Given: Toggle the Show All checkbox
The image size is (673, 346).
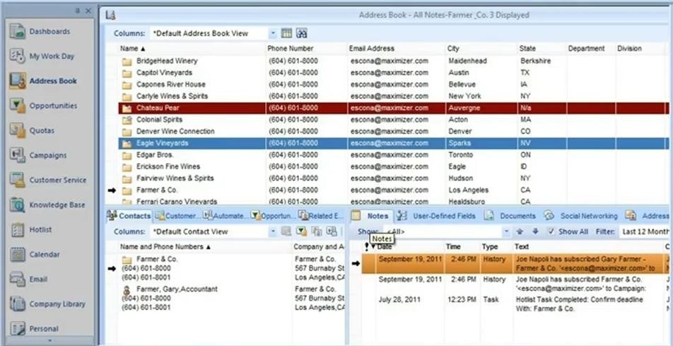Looking at the screenshot, I should tap(551, 231).
